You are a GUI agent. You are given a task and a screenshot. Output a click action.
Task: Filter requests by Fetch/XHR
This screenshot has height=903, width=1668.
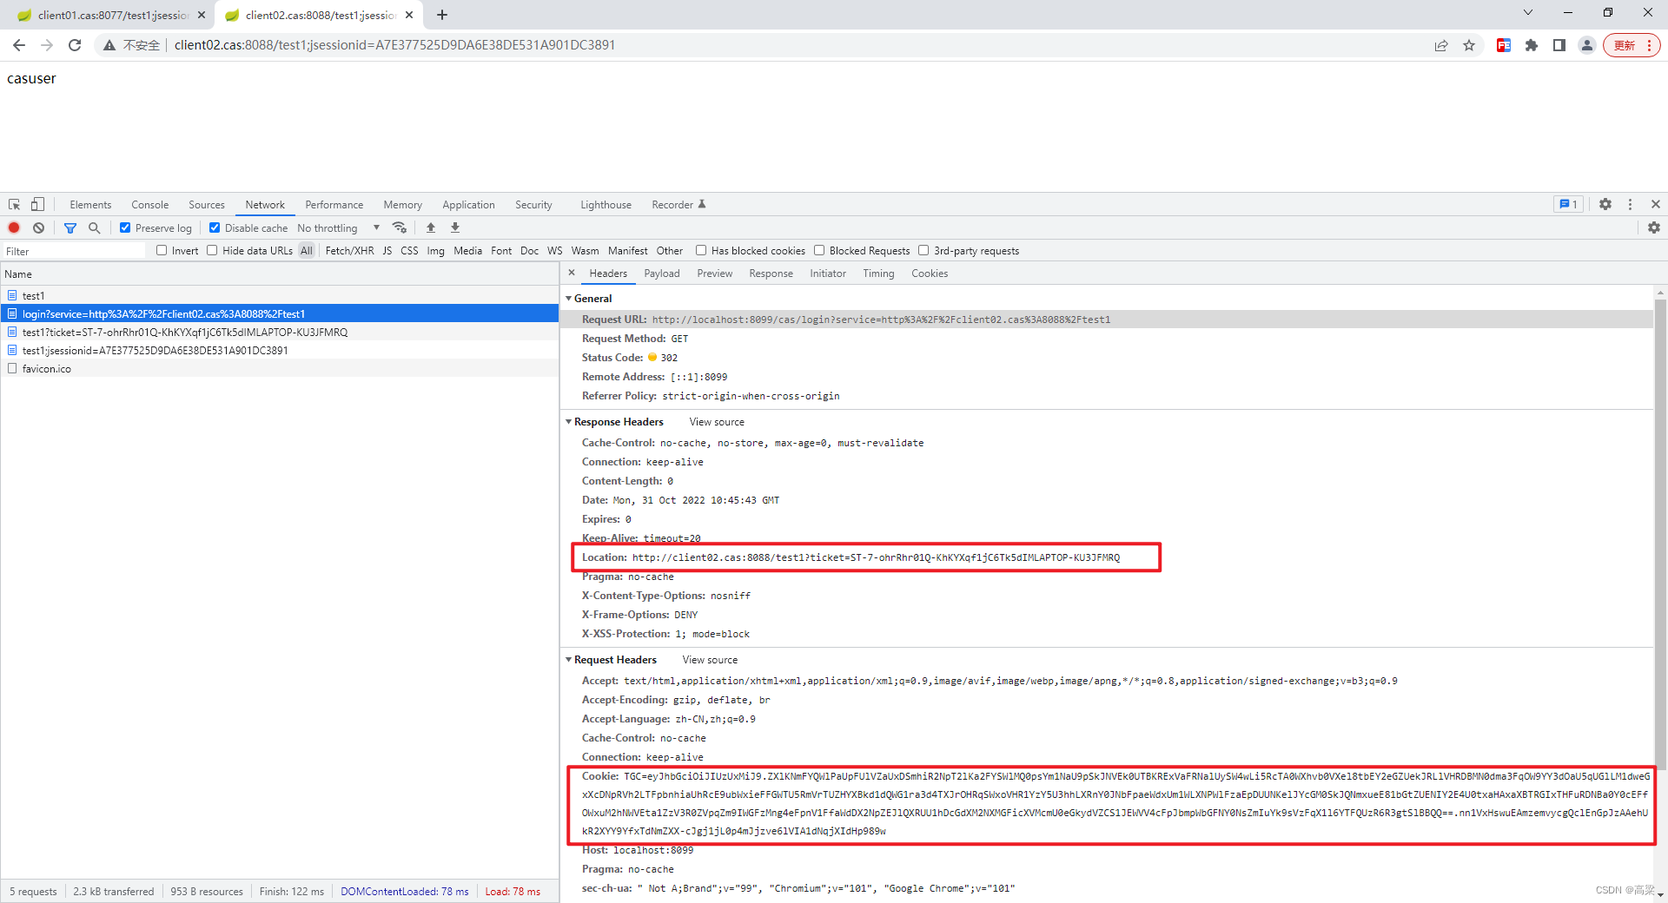pos(349,251)
